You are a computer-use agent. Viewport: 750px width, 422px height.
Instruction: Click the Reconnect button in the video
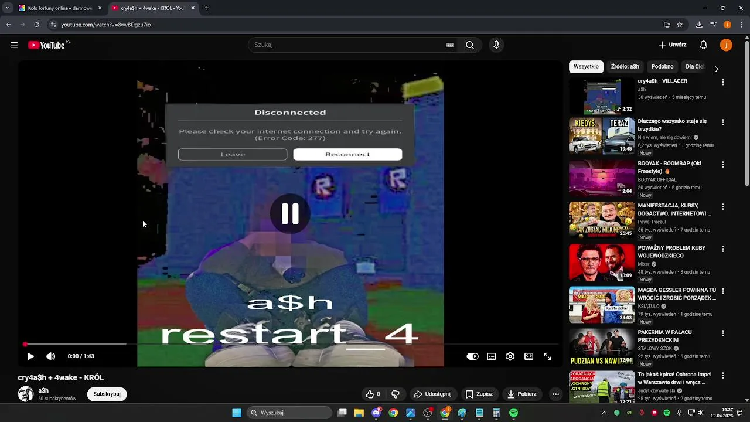[347, 154]
